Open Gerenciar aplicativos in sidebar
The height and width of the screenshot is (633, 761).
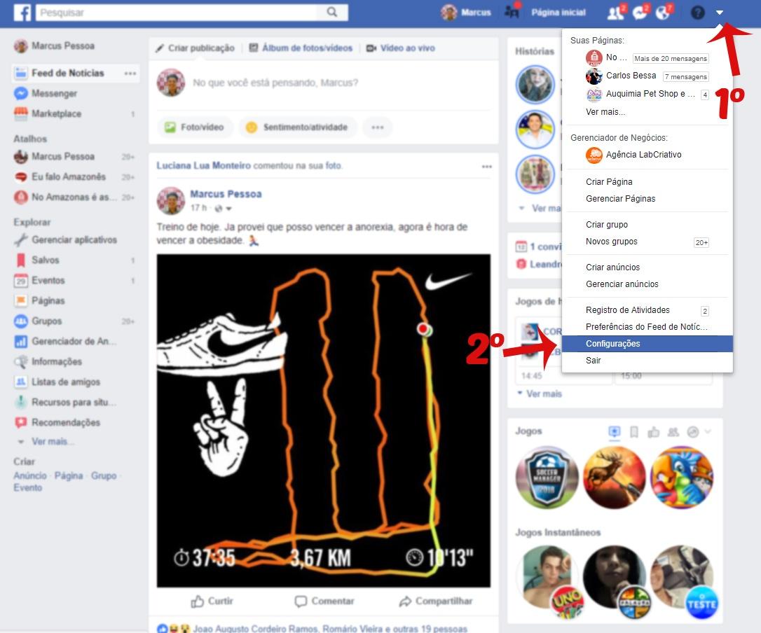click(x=66, y=239)
